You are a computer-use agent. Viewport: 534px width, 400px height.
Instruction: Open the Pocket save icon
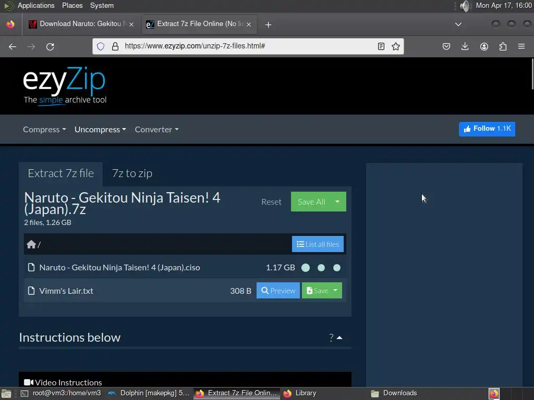(446, 46)
